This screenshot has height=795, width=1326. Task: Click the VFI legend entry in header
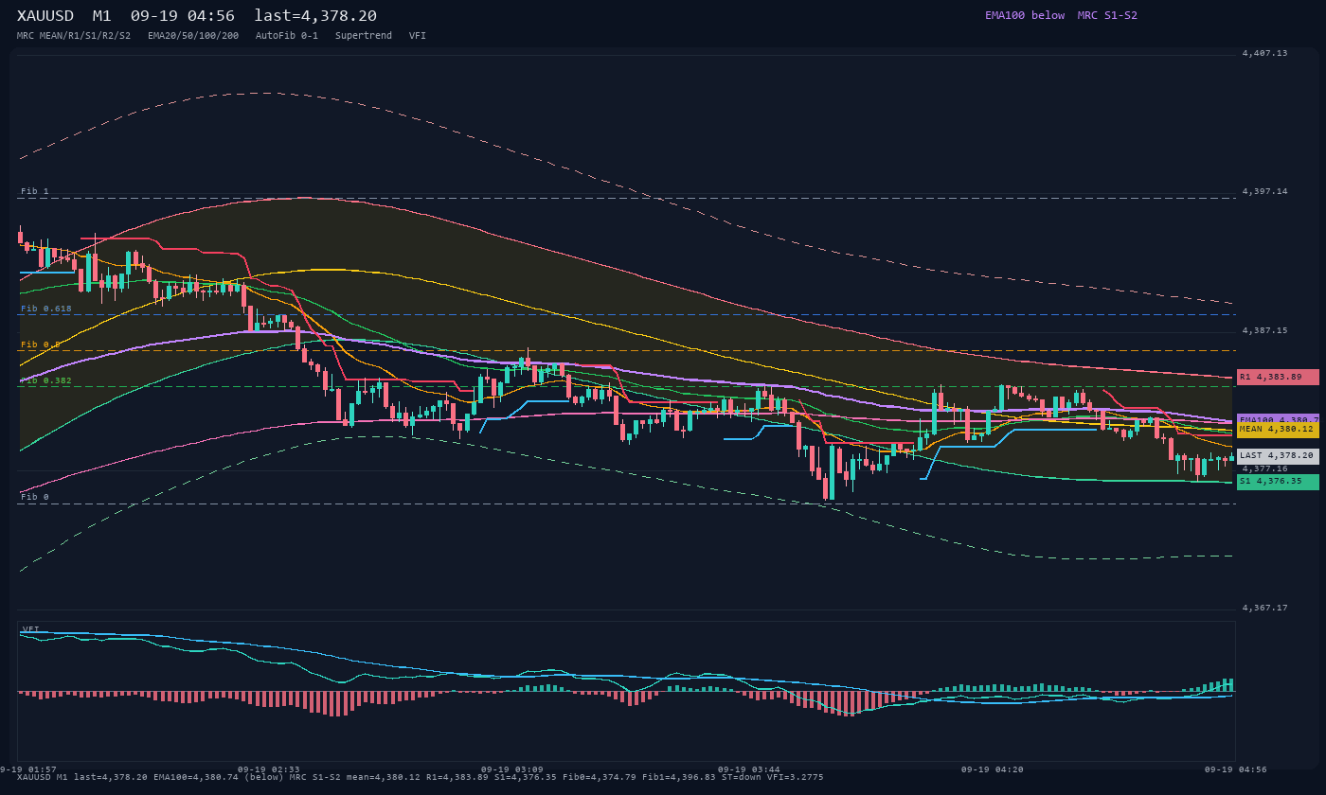(x=418, y=35)
